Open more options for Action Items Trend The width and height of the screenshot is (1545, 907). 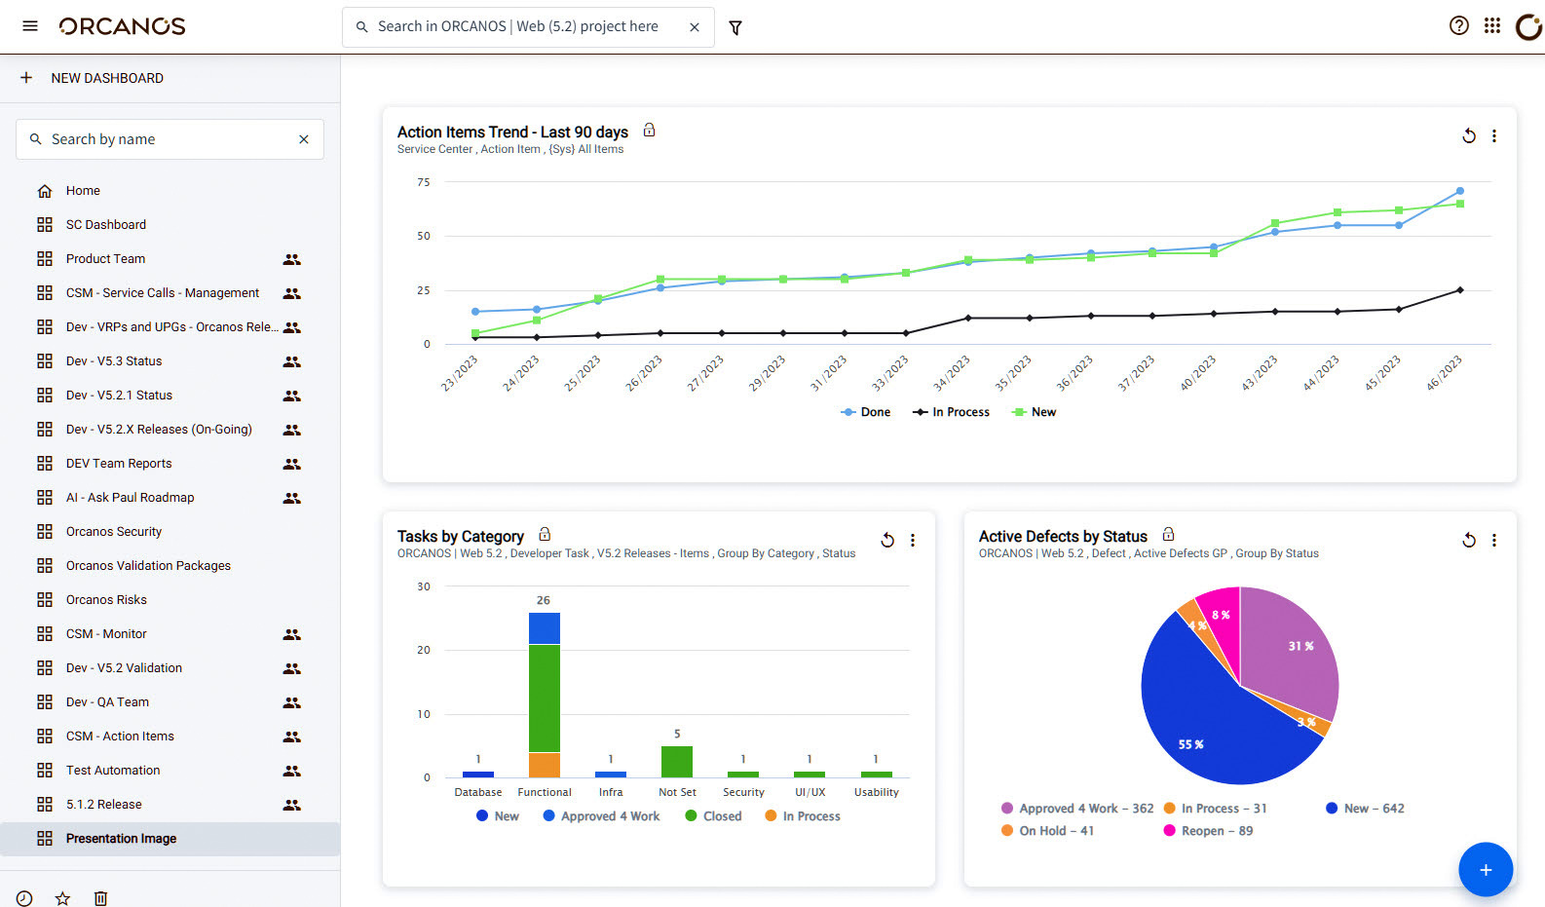click(x=1494, y=136)
